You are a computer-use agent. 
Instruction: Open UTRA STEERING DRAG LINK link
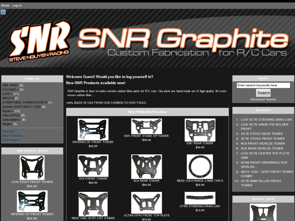point(200,206)
